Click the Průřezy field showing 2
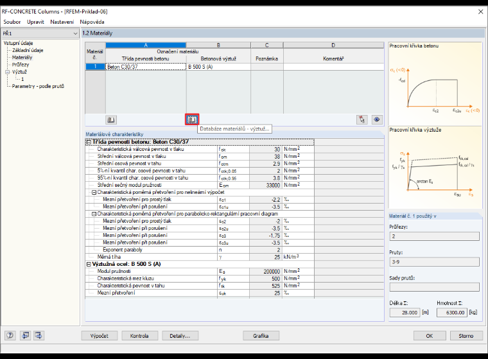The width and height of the screenshot is (488, 359). [x=434, y=236]
